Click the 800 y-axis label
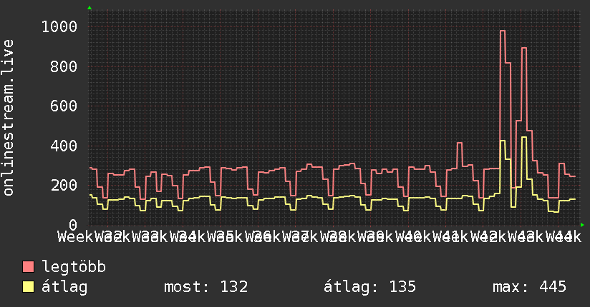 (64, 67)
